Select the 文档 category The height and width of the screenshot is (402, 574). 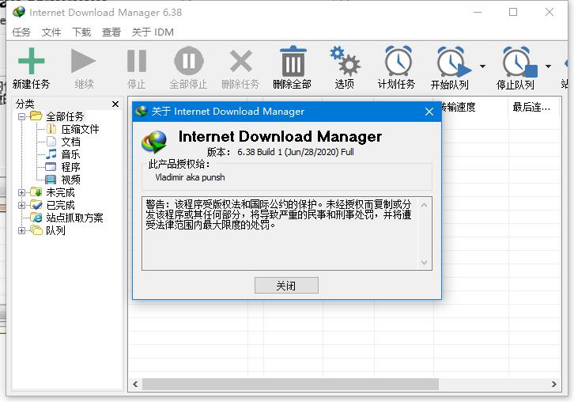click(70, 142)
